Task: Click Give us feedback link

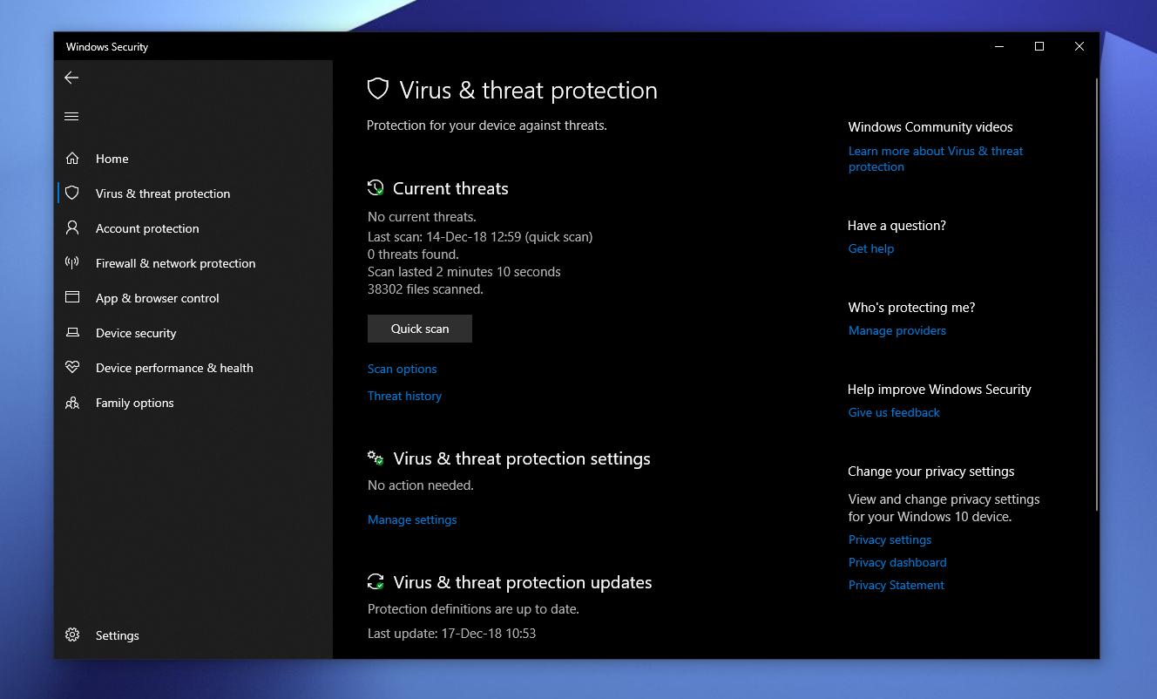Action: pos(894,412)
